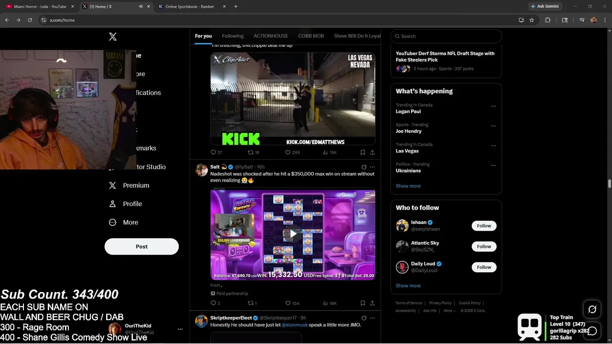The image size is (612, 344).
Task: Reply to the Las Vegas clip post
Action: pyautogui.click(x=216, y=152)
